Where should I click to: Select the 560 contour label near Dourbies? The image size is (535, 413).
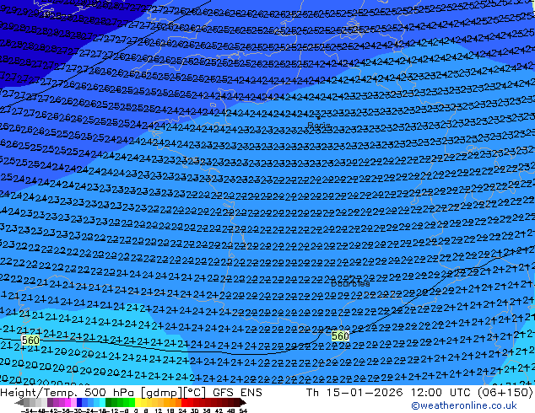coord(340,336)
